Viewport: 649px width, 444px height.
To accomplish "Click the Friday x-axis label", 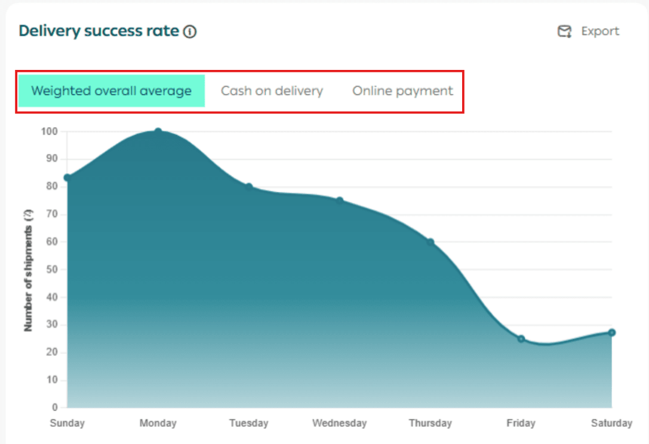I will pos(521,423).
